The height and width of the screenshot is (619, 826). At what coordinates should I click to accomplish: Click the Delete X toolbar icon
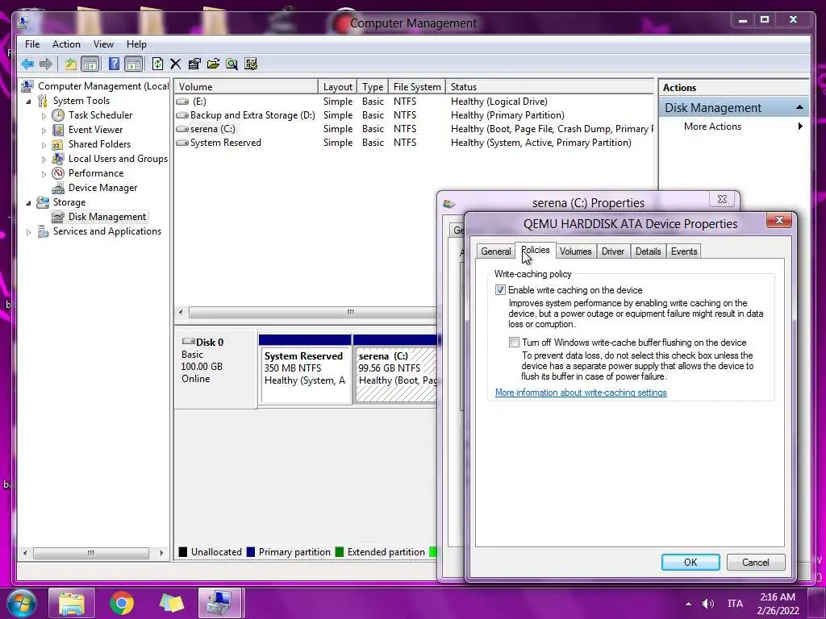[x=175, y=64]
